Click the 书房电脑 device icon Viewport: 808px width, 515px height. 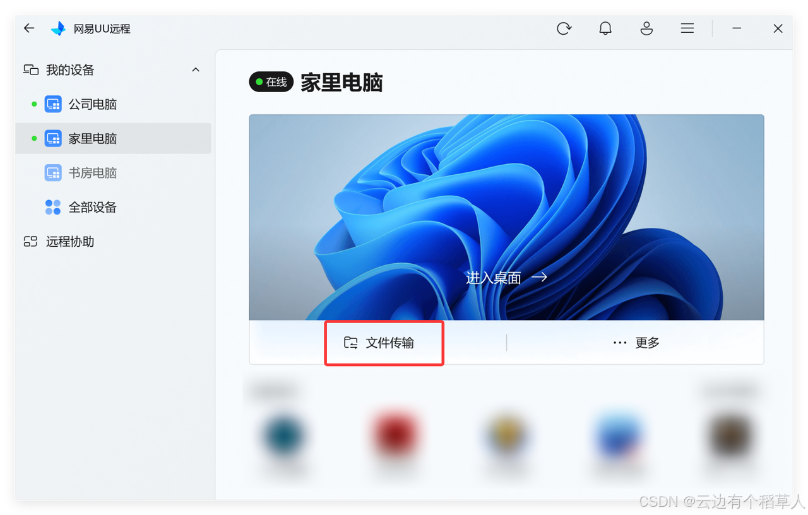(x=53, y=172)
